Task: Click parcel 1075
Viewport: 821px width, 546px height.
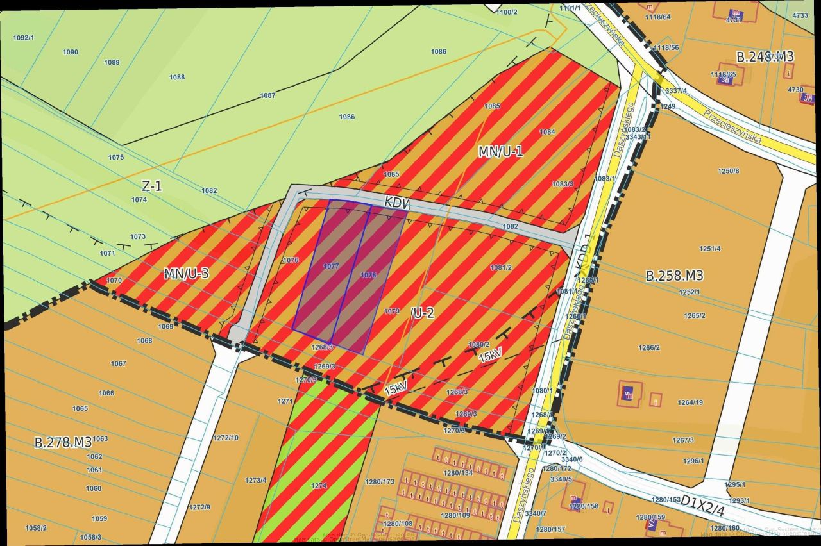Action: pos(116,157)
